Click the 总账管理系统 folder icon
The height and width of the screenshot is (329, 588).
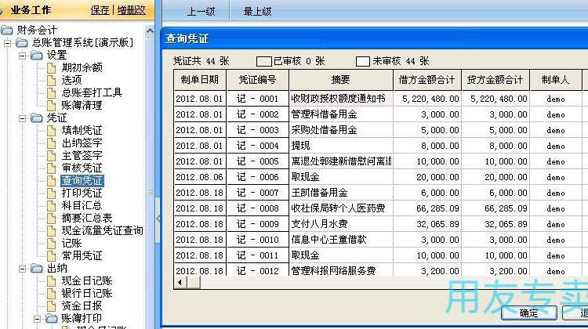click(x=22, y=43)
